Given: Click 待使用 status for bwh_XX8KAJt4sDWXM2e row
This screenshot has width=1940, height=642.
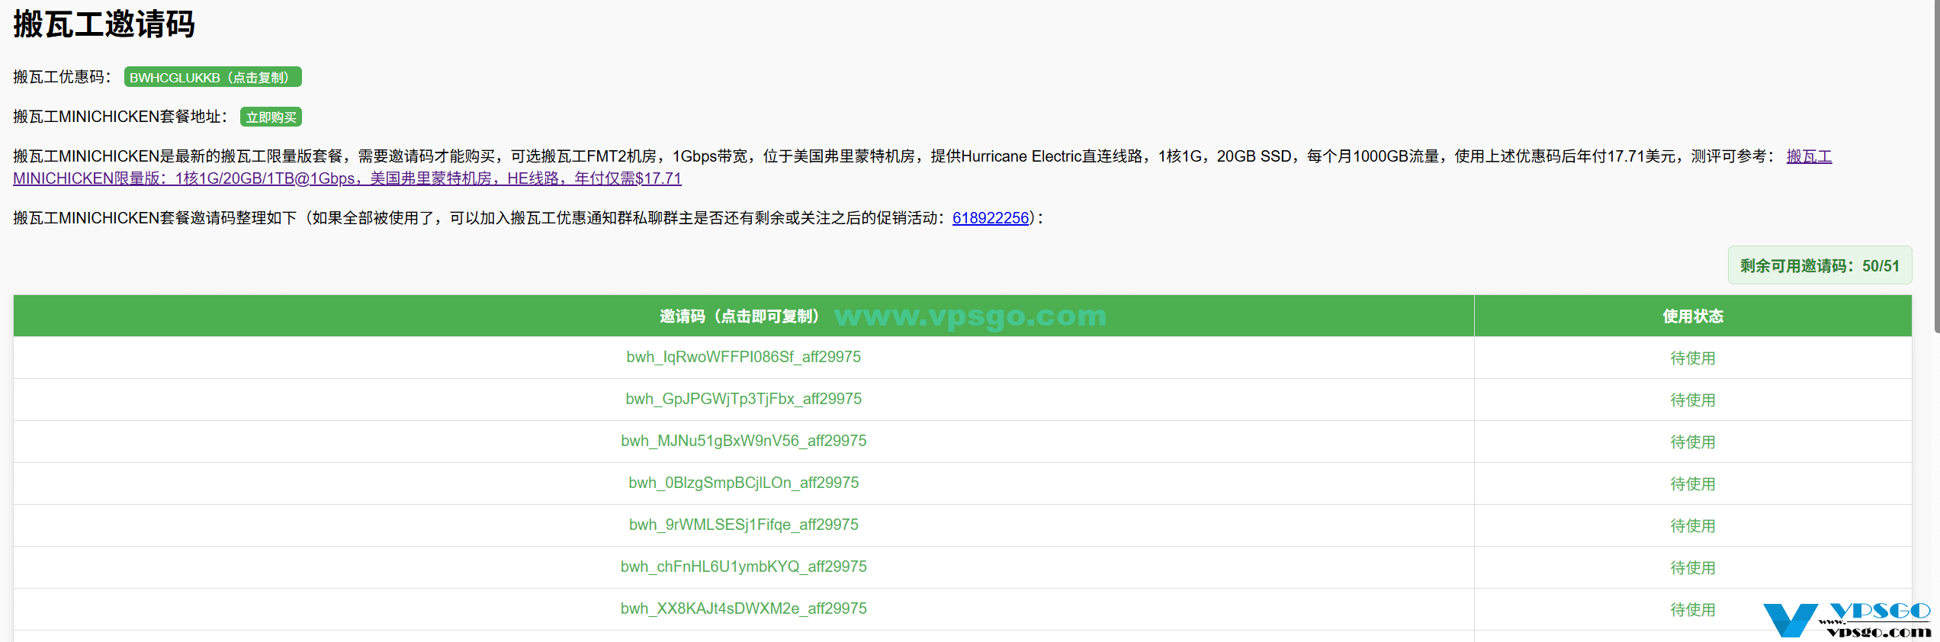Looking at the screenshot, I should 1693,609.
